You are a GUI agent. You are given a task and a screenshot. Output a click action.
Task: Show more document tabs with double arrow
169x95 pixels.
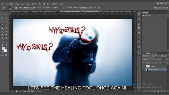tap(135, 11)
